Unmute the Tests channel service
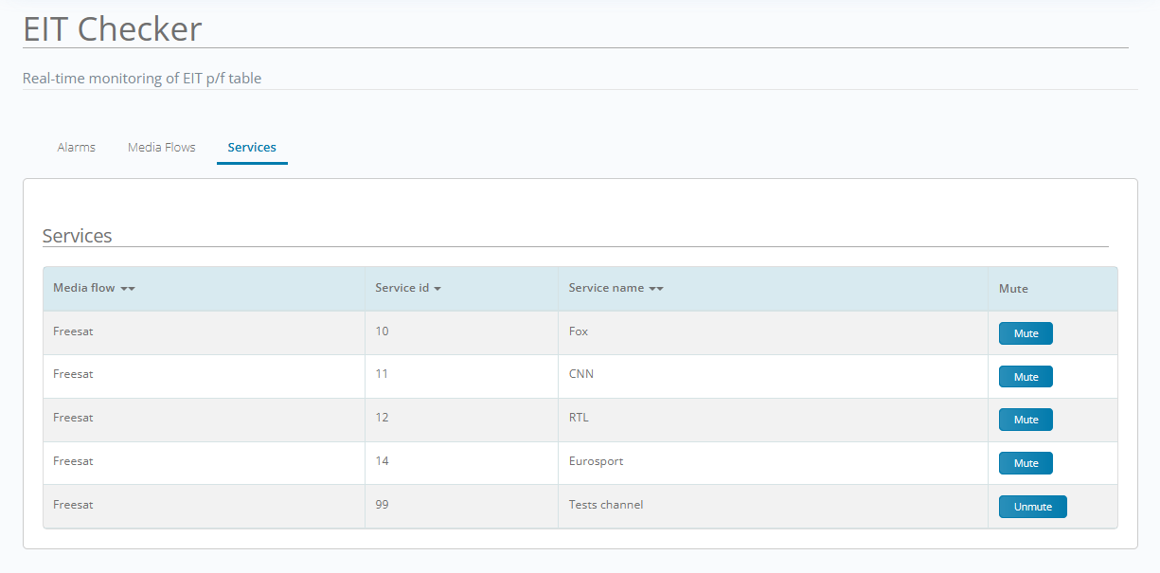 click(x=1032, y=507)
